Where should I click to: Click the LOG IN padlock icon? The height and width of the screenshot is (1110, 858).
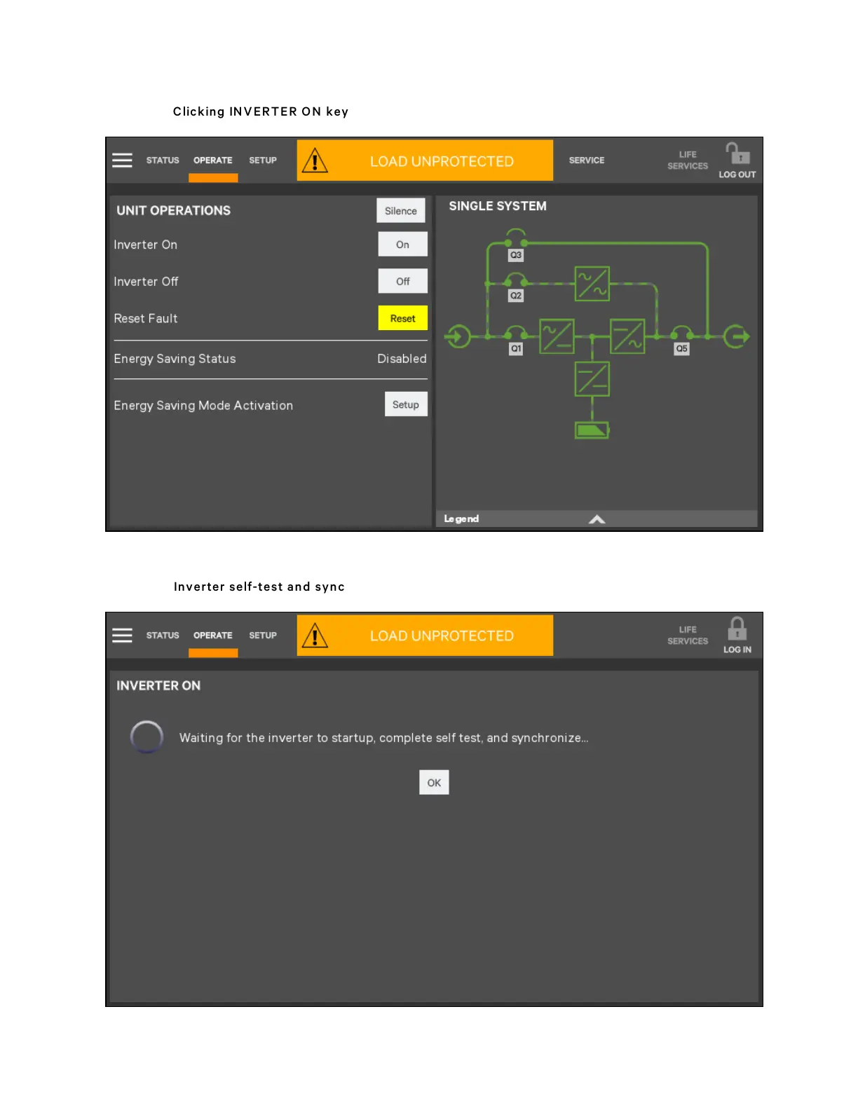pyautogui.click(x=737, y=629)
